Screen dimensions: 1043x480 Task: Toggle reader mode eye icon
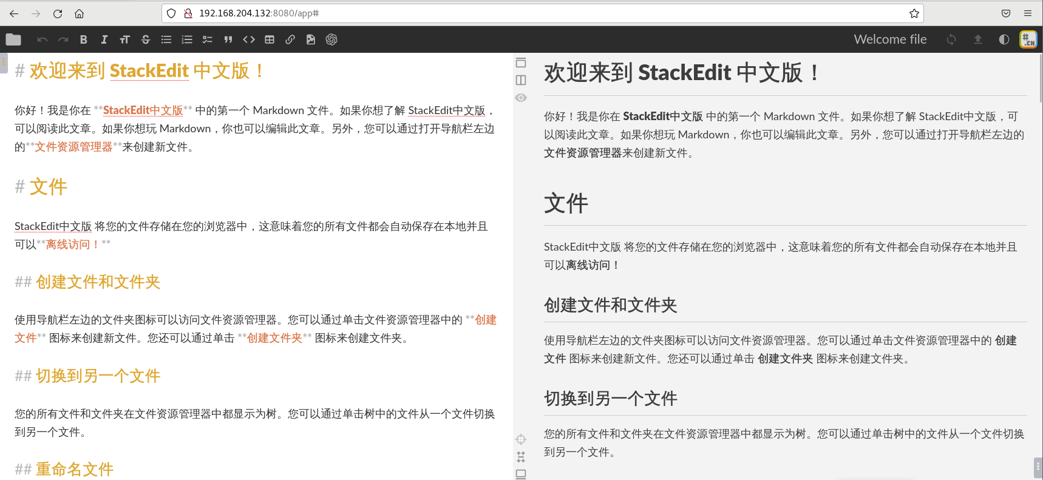[x=521, y=98]
